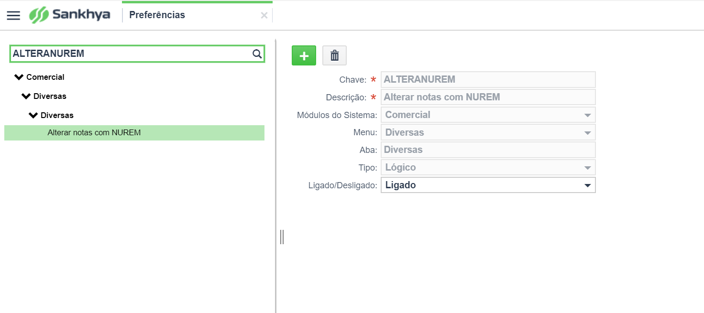Screen dimensions: 704x313
Task: Collapse the Comercial tree node
Action: pos(19,77)
